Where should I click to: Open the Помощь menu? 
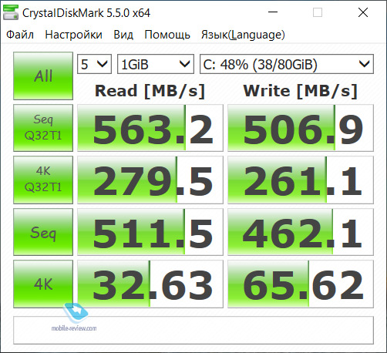coord(167,35)
